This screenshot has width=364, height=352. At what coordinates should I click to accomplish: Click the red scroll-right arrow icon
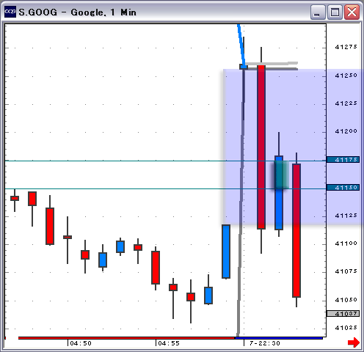click(354, 342)
